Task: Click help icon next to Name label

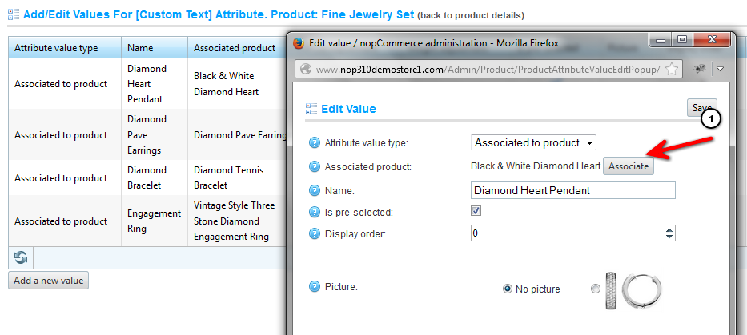Action: pos(315,191)
